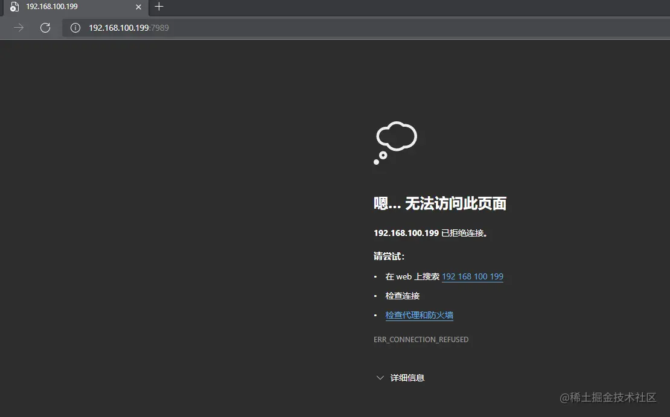
Task: Close the 192.168.100.199 tab
Action: [x=138, y=7]
